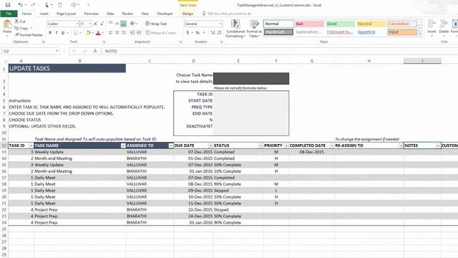Cut the selection with scissors icon
458x258 pixels.
click(16, 21)
